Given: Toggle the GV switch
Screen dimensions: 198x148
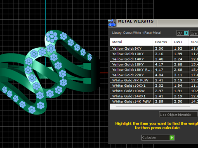Looking at the screenshot, I should tap(183, 33).
